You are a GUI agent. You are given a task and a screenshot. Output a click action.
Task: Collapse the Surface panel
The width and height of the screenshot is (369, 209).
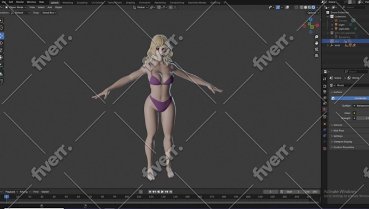(337, 92)
